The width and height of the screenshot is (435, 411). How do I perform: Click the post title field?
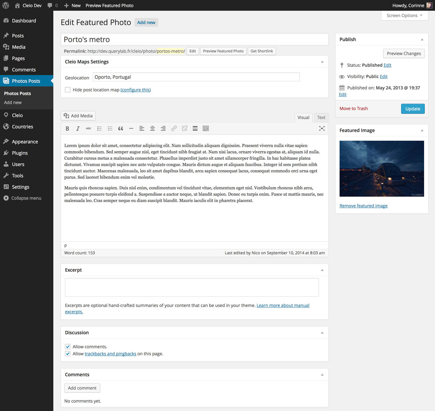coord(194,40)
